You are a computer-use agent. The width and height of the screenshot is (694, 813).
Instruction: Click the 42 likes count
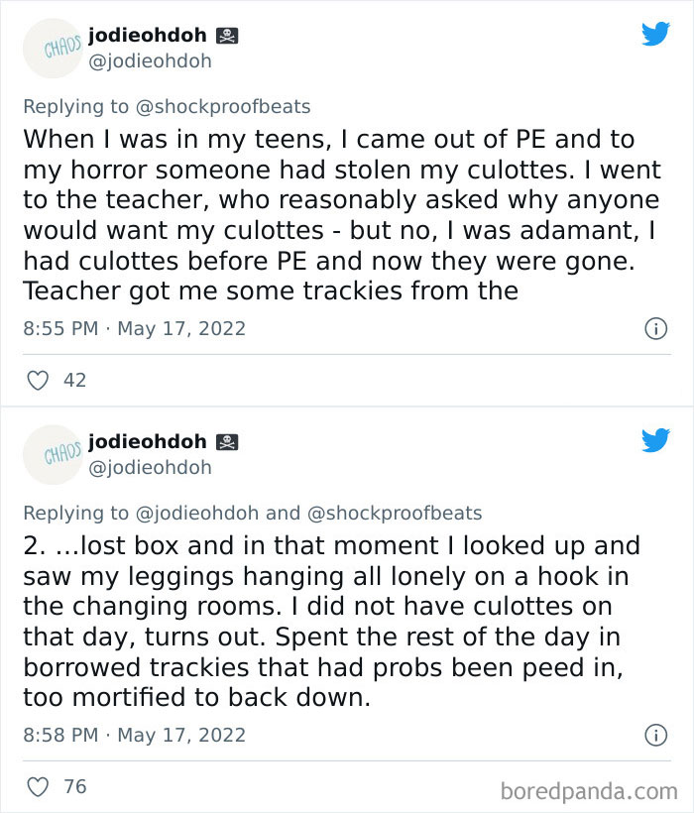[x=74, y=381]
